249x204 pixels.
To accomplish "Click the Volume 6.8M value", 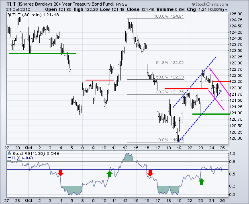I will 170,10.
